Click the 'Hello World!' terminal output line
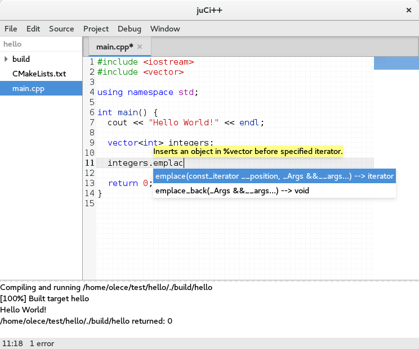This screenshot has height=349, width=419. pos(23,310)
